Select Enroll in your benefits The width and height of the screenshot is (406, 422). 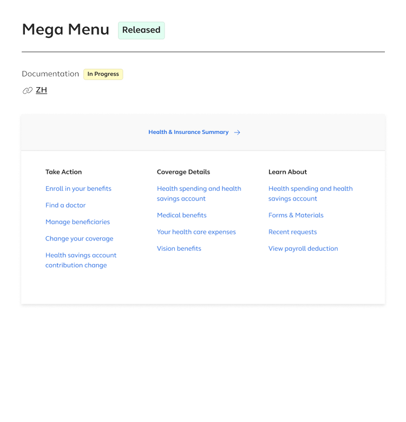[x=78, y=189]
